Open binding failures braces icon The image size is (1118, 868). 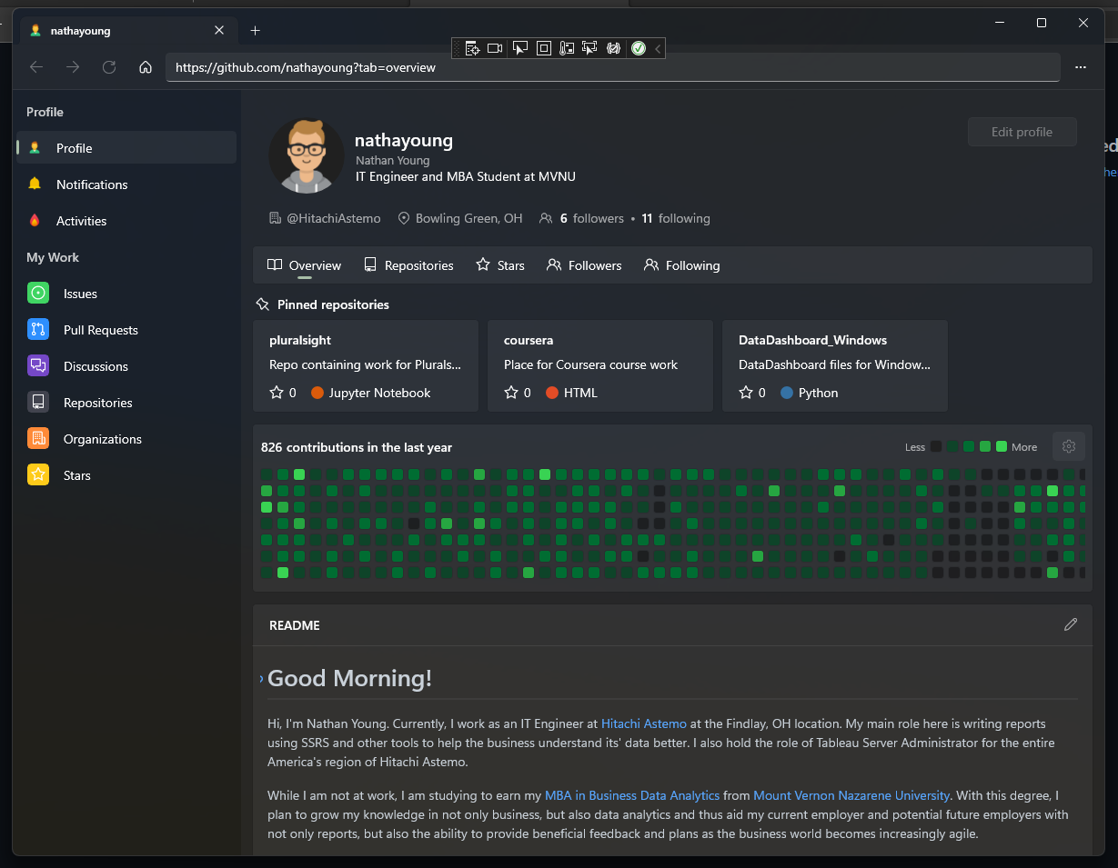(x=613, y=48)
